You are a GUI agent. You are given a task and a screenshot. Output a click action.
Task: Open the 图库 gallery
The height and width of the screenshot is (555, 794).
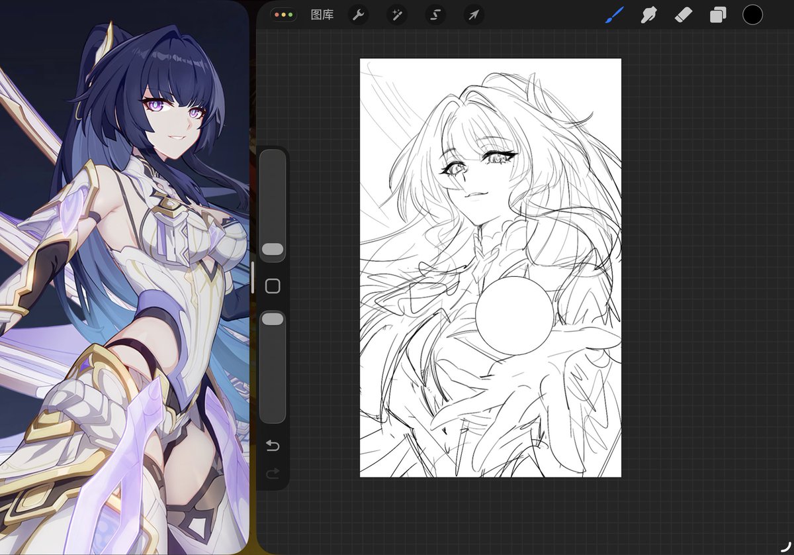coord(322,15)
